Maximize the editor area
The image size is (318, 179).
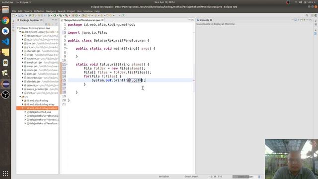[192, 20]
